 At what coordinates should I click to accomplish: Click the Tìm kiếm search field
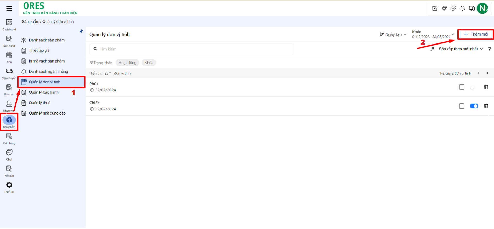click(x=192, y=49)
